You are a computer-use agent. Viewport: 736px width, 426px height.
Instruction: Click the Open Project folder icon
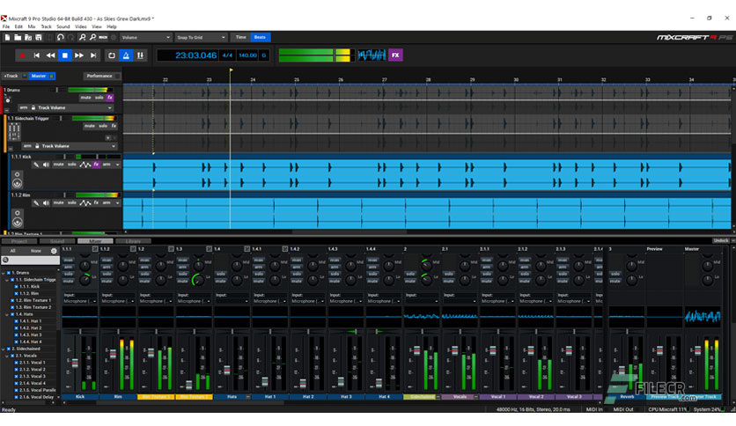[x=18, y=37]
